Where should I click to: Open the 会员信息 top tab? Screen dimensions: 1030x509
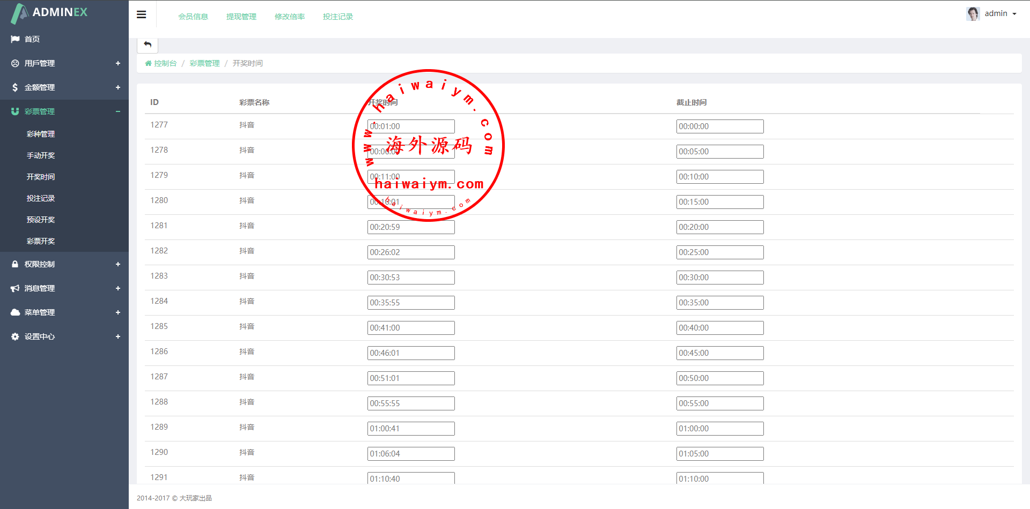(193, 17)
